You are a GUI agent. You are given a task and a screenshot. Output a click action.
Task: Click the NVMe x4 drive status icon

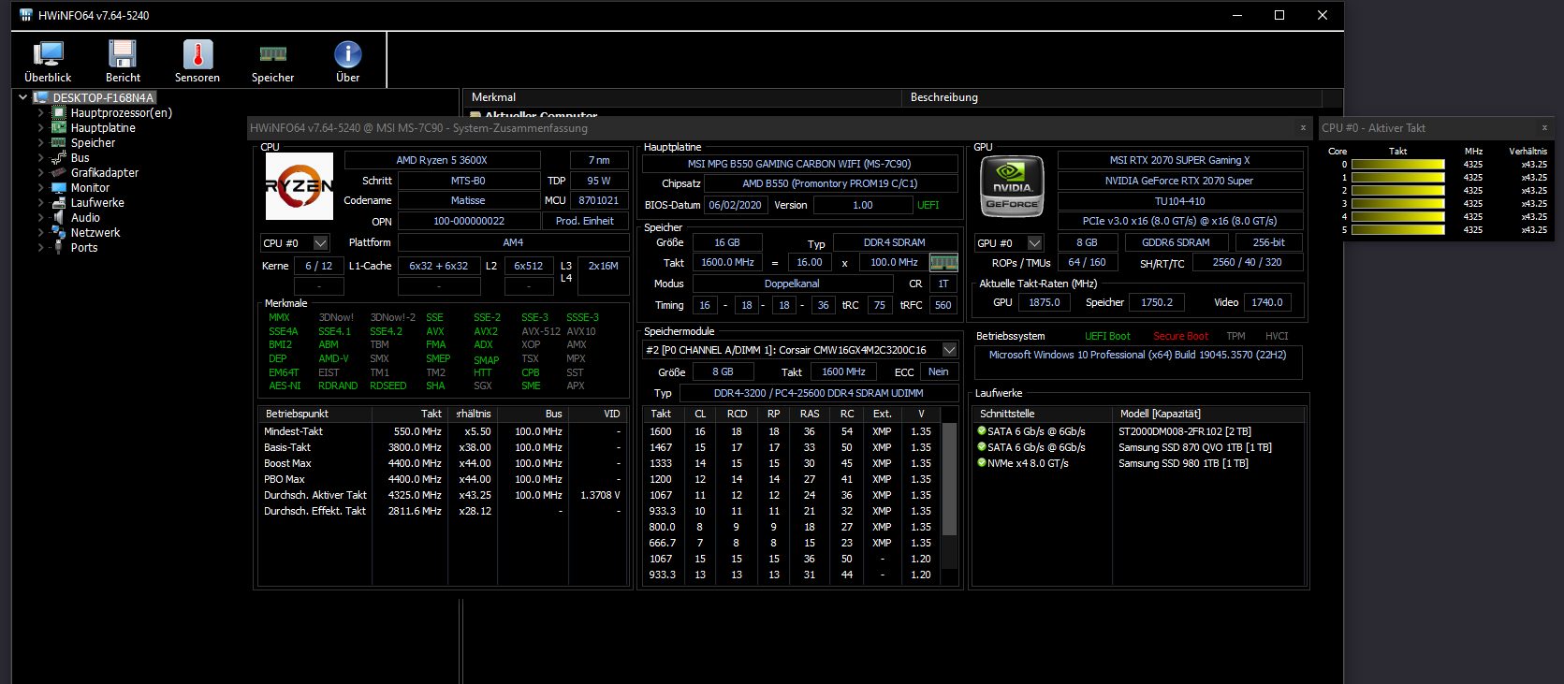(x=982, y=463)
